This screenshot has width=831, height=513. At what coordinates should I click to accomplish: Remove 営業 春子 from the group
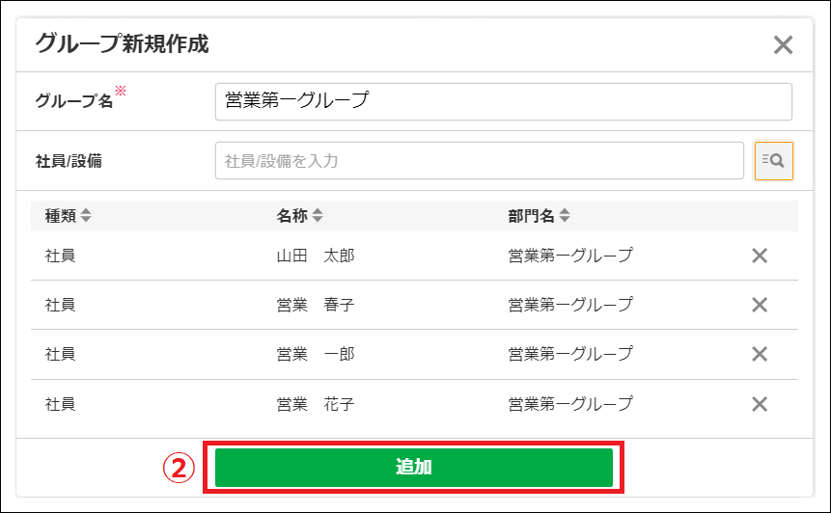click(x=760, y=305)
